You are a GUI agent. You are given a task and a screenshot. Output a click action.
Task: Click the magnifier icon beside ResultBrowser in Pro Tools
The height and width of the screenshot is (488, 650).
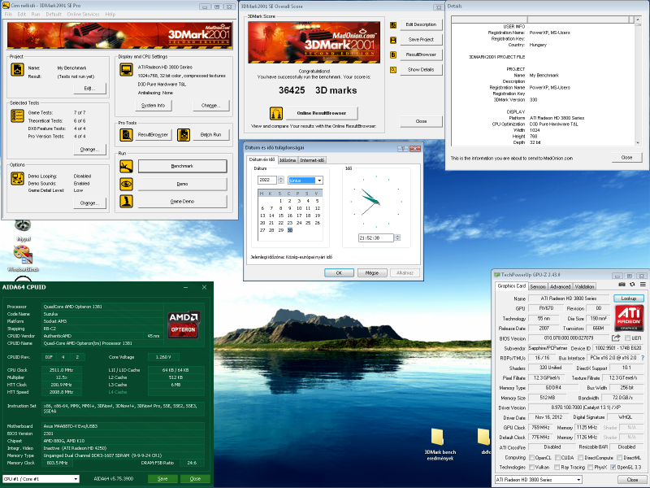coord(127,134)
